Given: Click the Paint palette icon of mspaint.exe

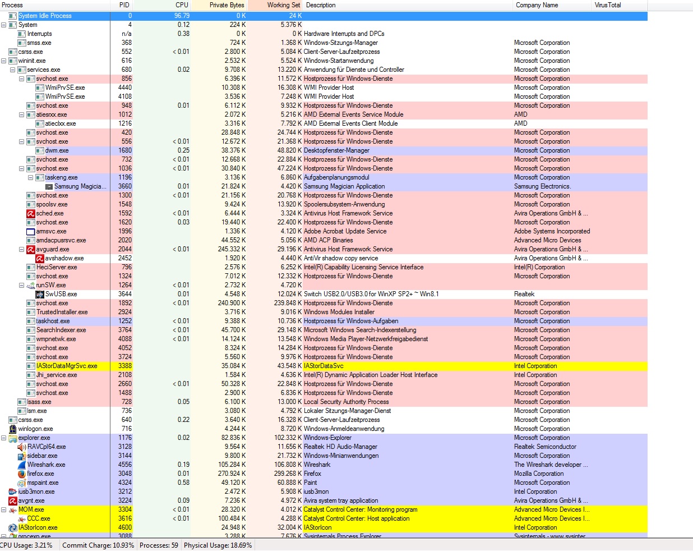Looking at the screenshot, I should click(x=22, y=483).
